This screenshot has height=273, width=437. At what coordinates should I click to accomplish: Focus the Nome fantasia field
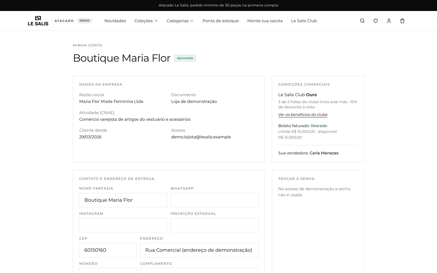coord(123,200)
